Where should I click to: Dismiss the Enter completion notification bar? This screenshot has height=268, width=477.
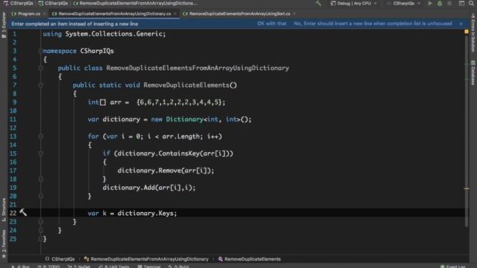point(461,24)
